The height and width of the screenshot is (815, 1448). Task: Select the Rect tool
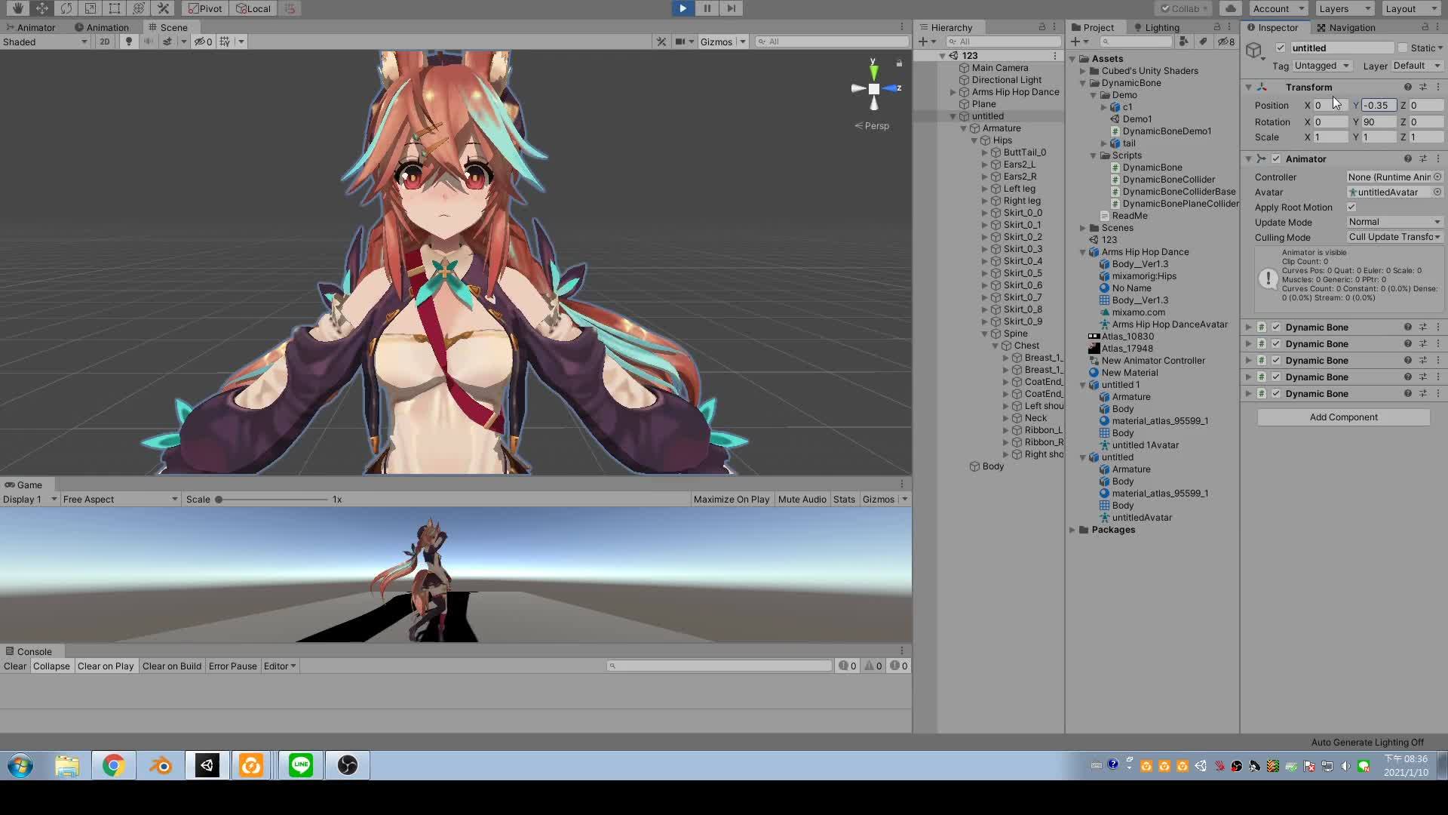point(114,8)
